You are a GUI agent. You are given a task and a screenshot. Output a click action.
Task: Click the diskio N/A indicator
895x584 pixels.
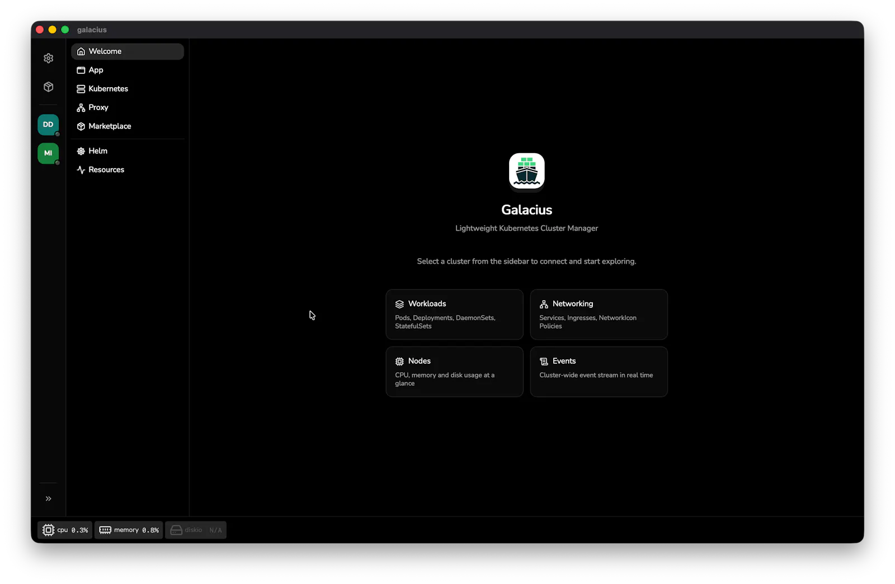tap(196, 530)
